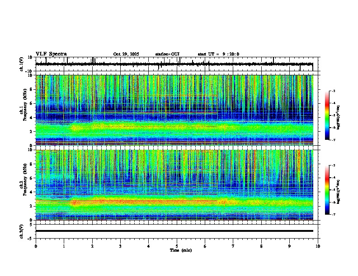Click time axis tick "2"

[92, 246]
